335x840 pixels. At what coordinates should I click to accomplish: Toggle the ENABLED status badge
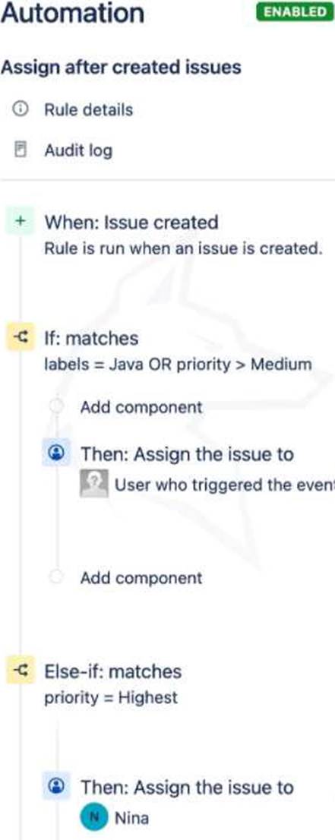click(x=295, y=12)
